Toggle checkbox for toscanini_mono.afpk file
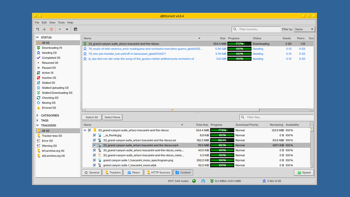 (94, 165)
